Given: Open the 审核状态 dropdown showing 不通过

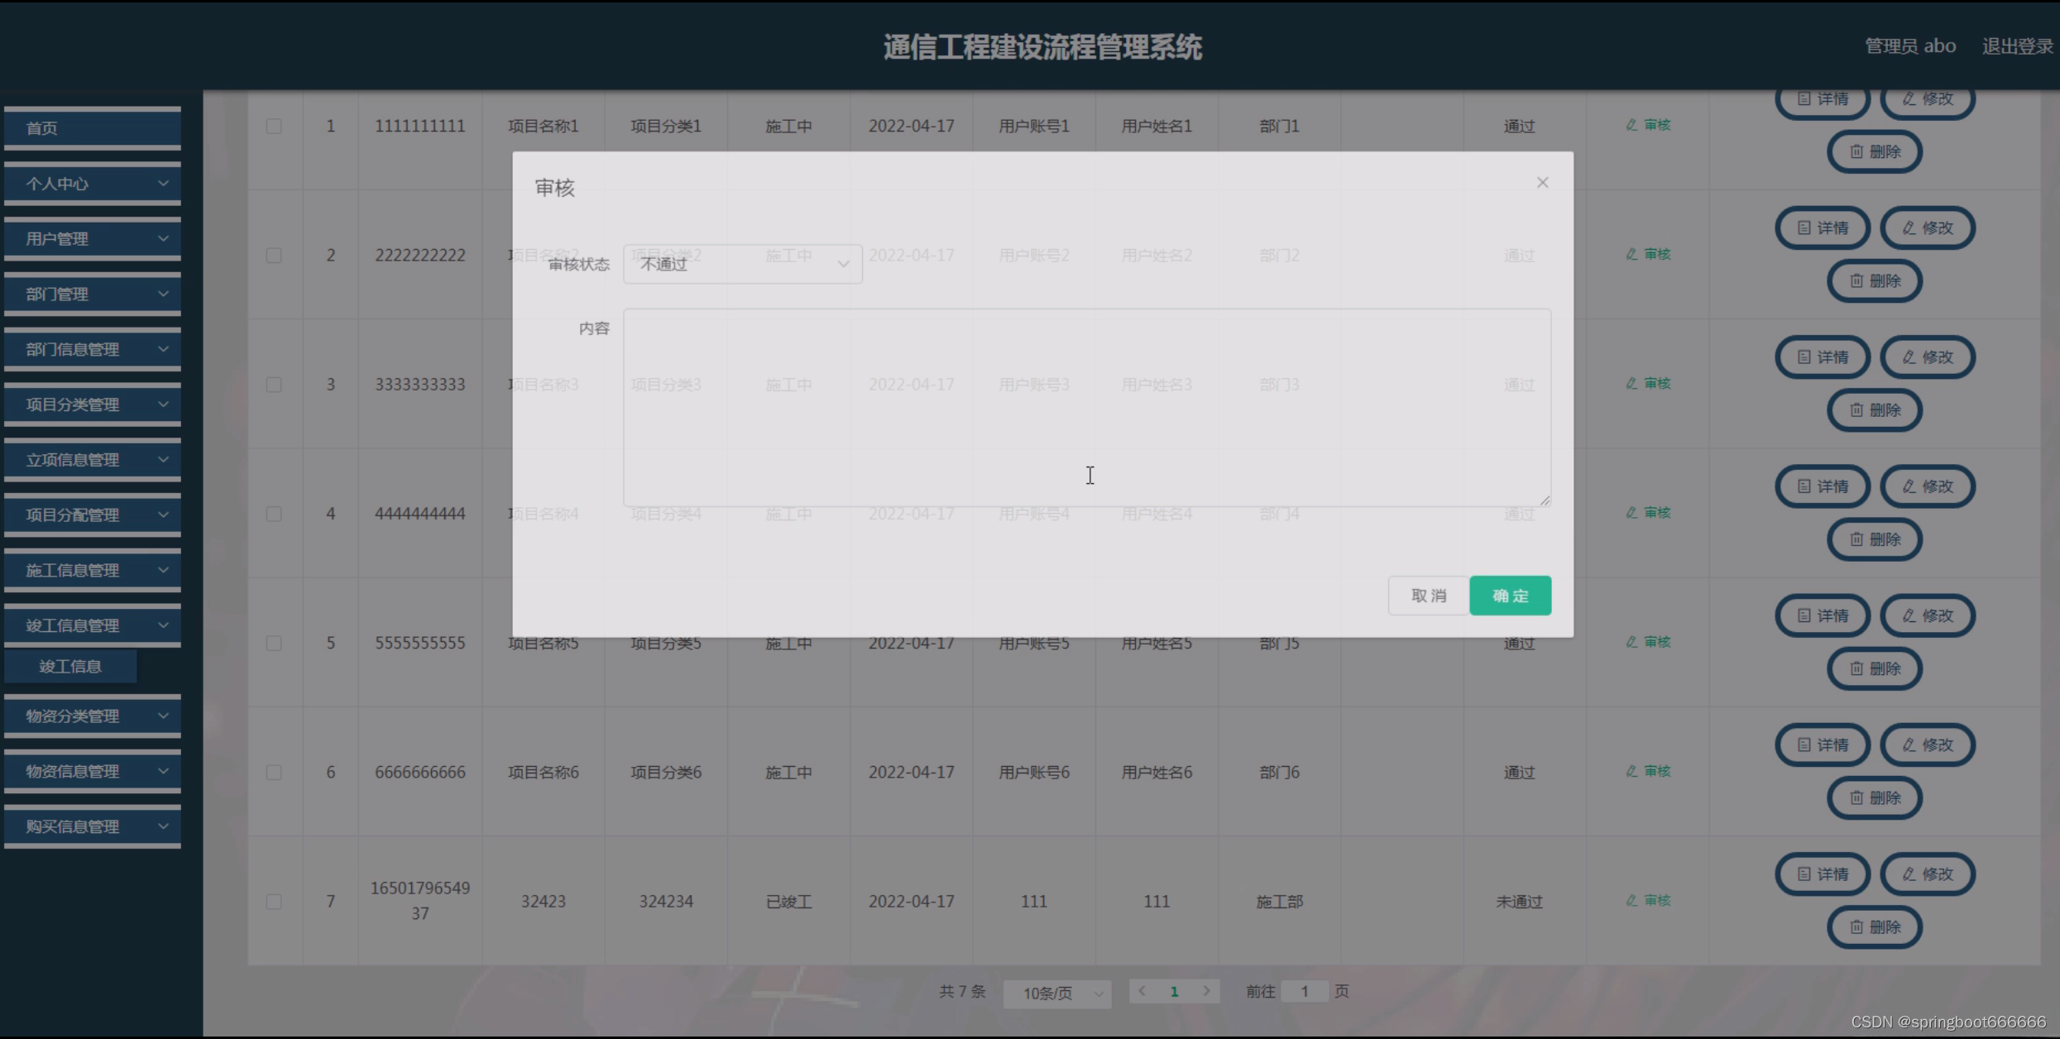Looking at the screenshot, I should [742, 264].
